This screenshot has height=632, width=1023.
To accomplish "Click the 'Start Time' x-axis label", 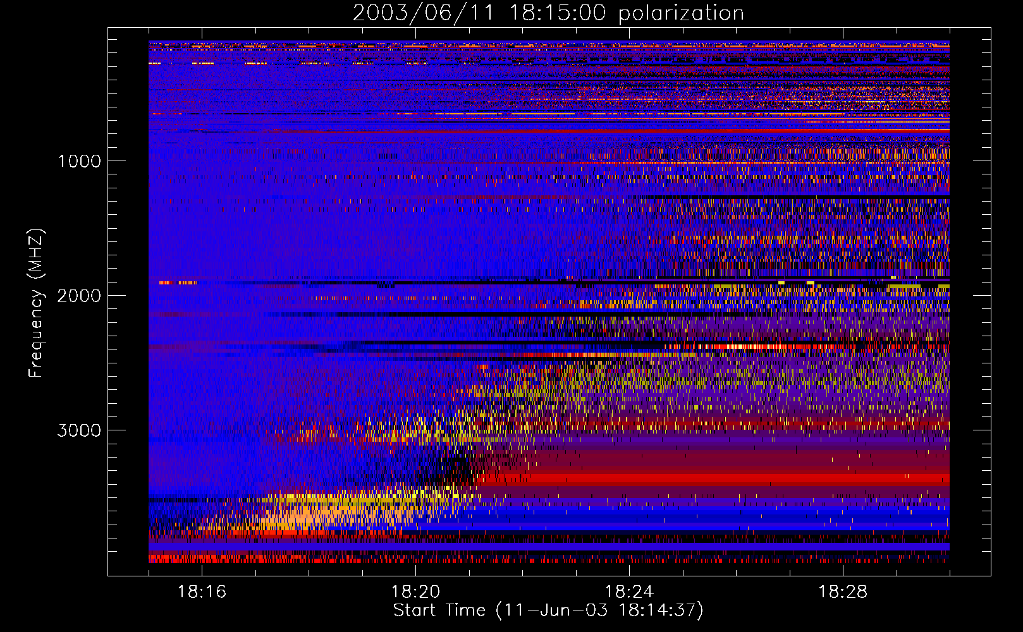I will (548, 610).
